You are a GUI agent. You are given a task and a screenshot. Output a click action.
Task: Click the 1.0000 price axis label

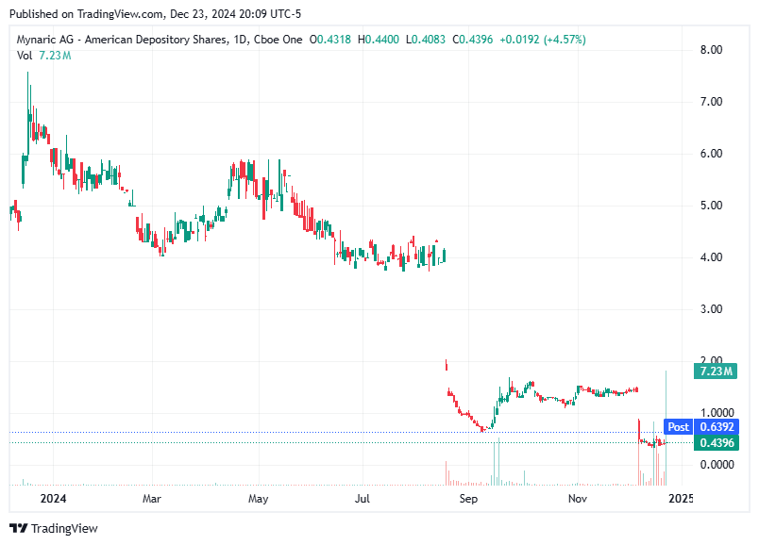[717, 412]
